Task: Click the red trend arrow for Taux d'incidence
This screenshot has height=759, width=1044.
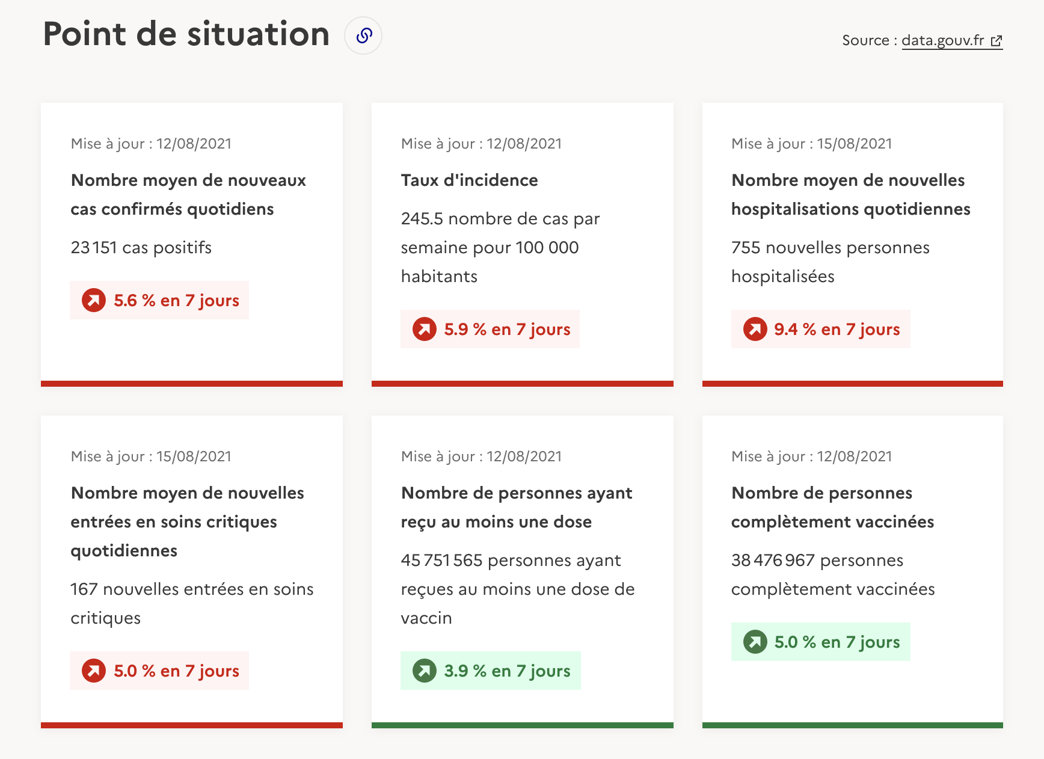Action: [x=424, y=329]
